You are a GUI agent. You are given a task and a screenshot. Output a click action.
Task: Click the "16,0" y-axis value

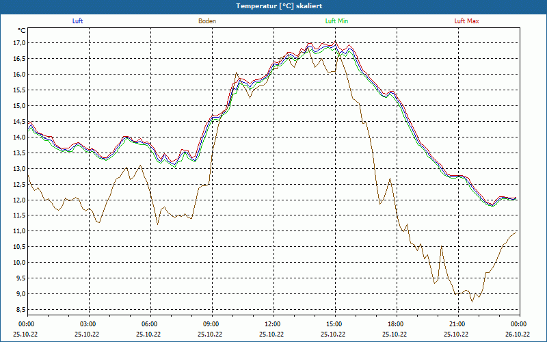19,75
